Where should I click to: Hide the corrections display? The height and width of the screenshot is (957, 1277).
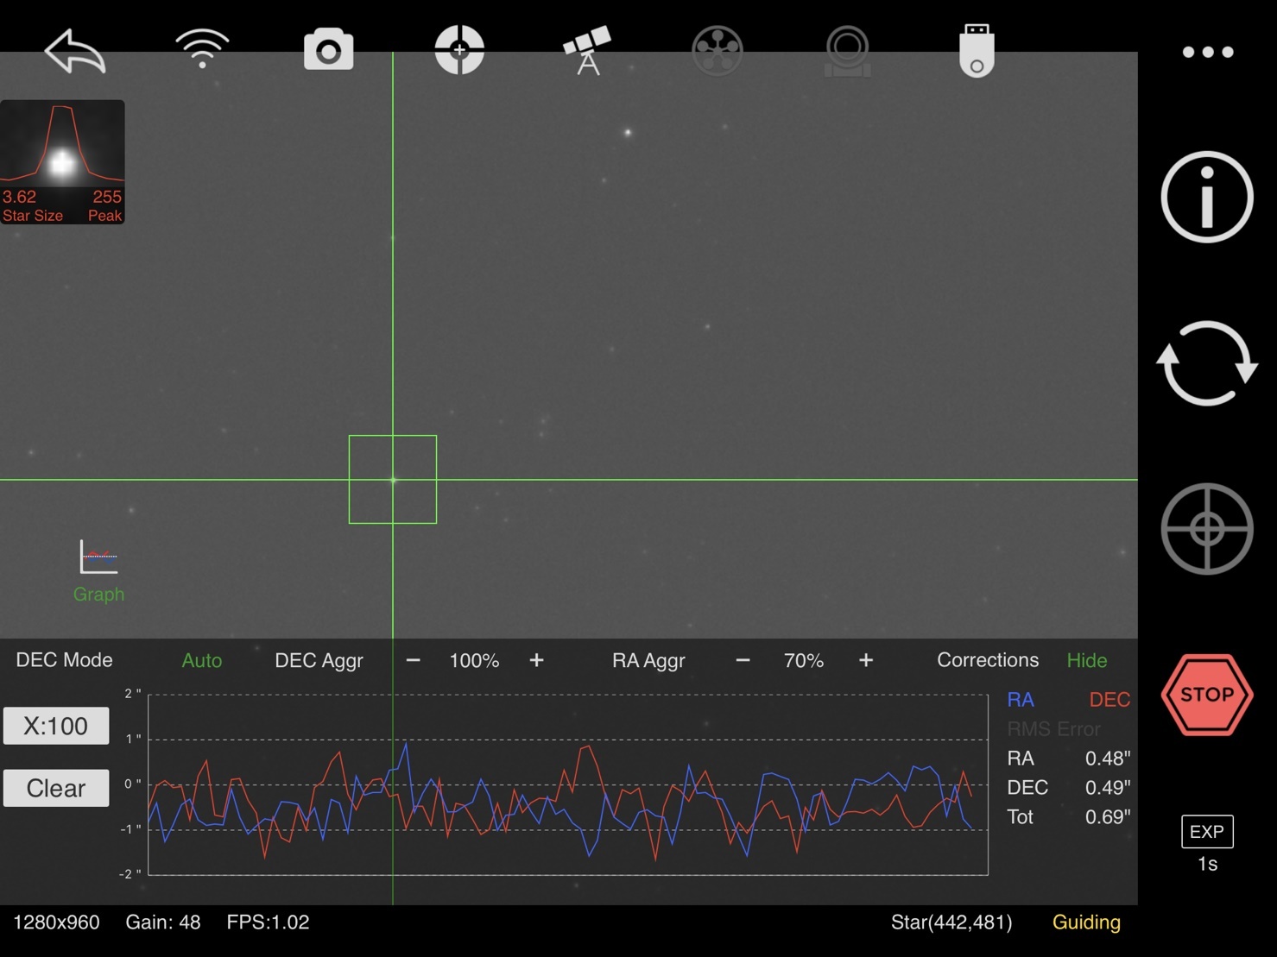pyautogui.click(x=1086, y=661)
